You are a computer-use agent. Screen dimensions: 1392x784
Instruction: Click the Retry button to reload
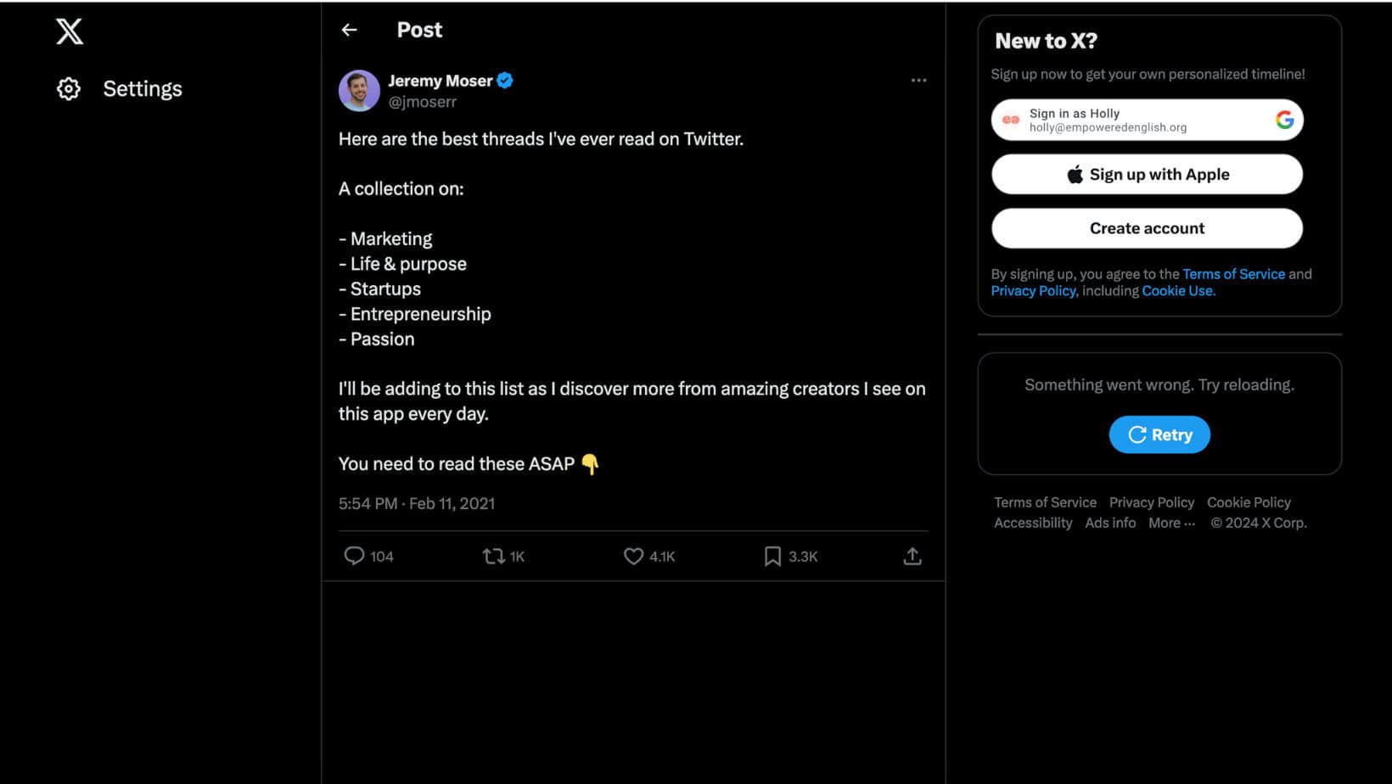pos(1159,434)
